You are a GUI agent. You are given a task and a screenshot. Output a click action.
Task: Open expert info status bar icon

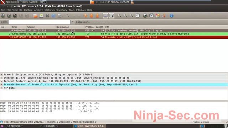click(1, 122)
